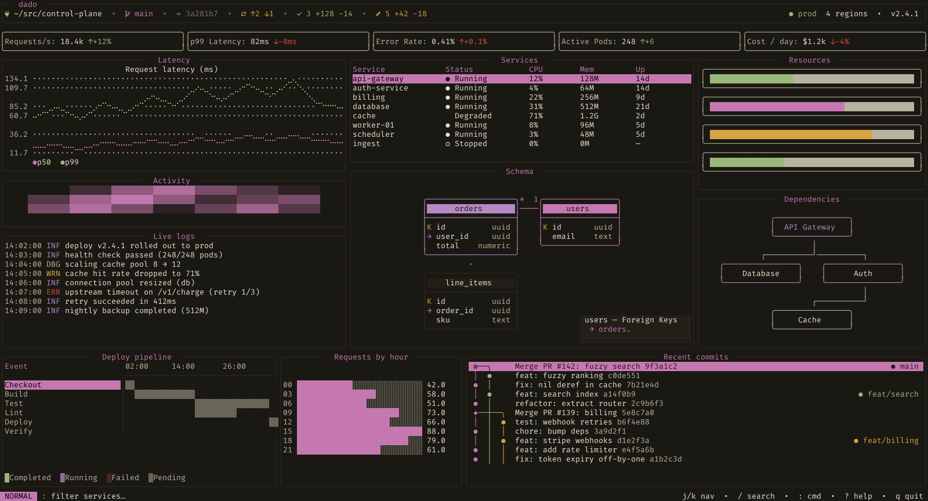
Task: Select the p50 legend marker
Action: point(35,162)
